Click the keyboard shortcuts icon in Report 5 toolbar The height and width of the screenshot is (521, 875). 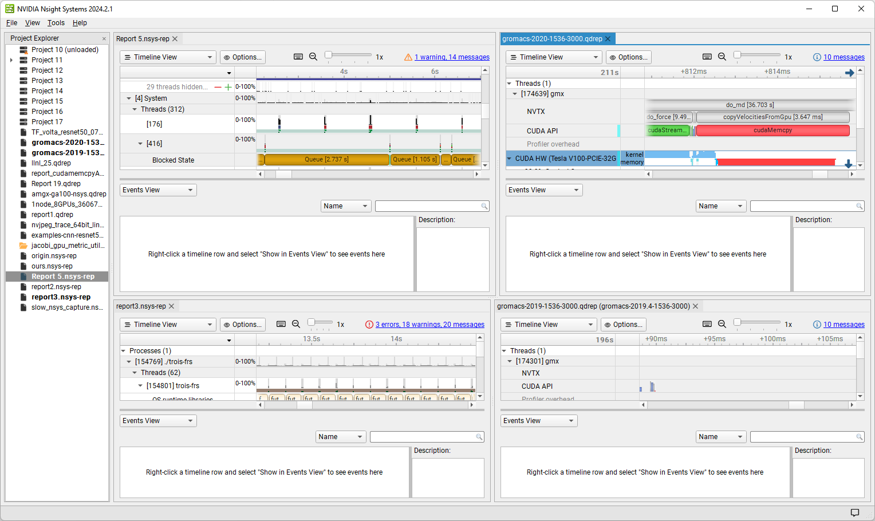(298, 57)
